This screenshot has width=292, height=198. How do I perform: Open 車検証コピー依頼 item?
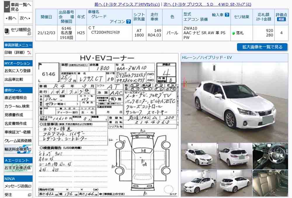click(18, 132)
